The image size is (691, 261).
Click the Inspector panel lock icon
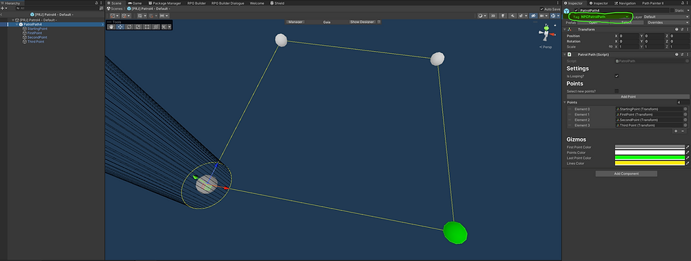(683, 3)
